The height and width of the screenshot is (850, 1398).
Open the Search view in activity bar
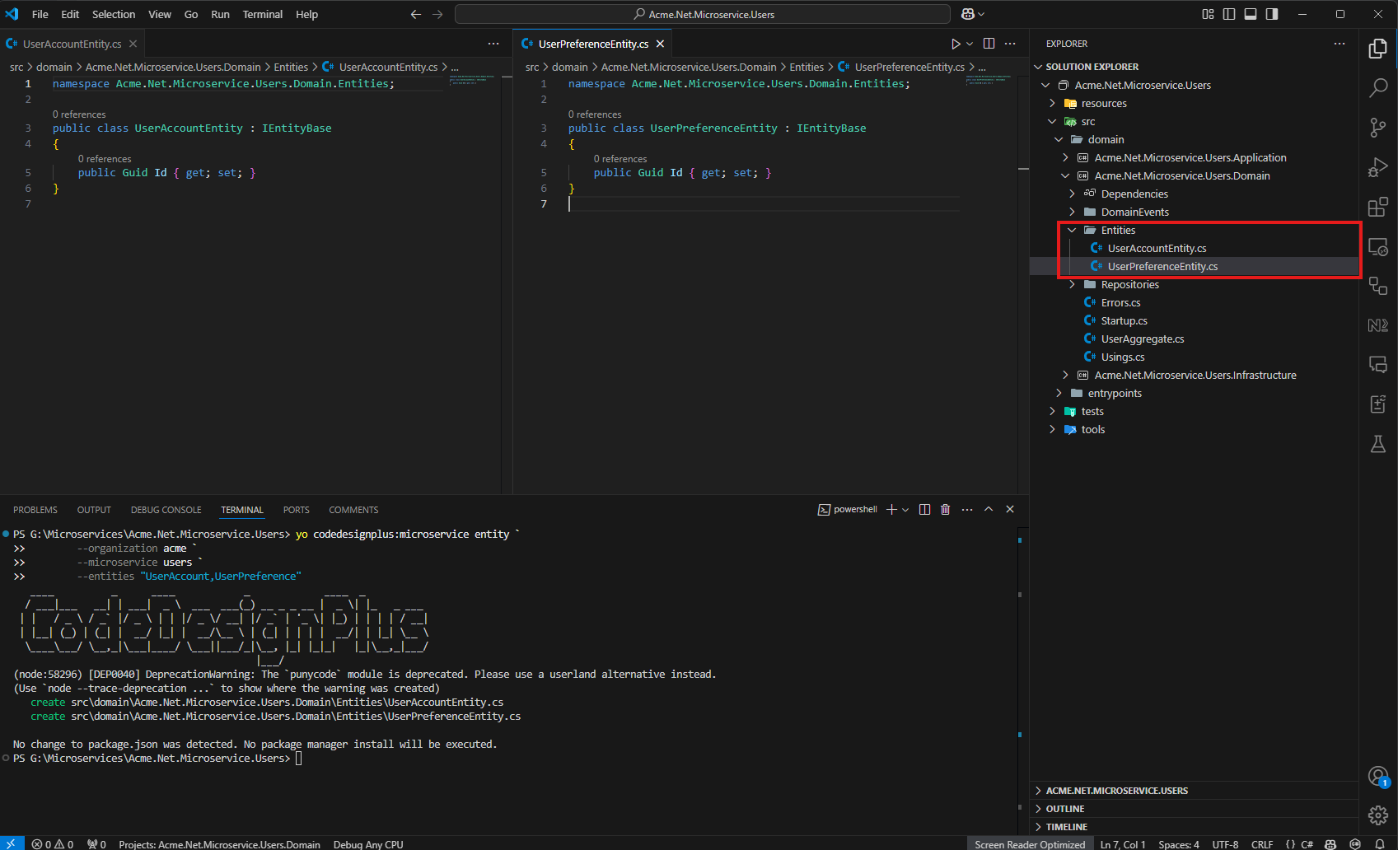[1377, 88]
